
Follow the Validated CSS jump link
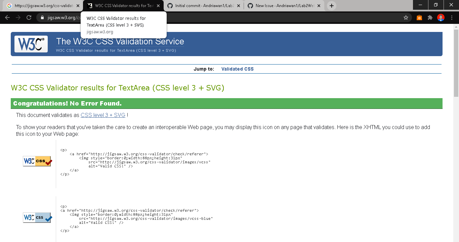point(237,69)
